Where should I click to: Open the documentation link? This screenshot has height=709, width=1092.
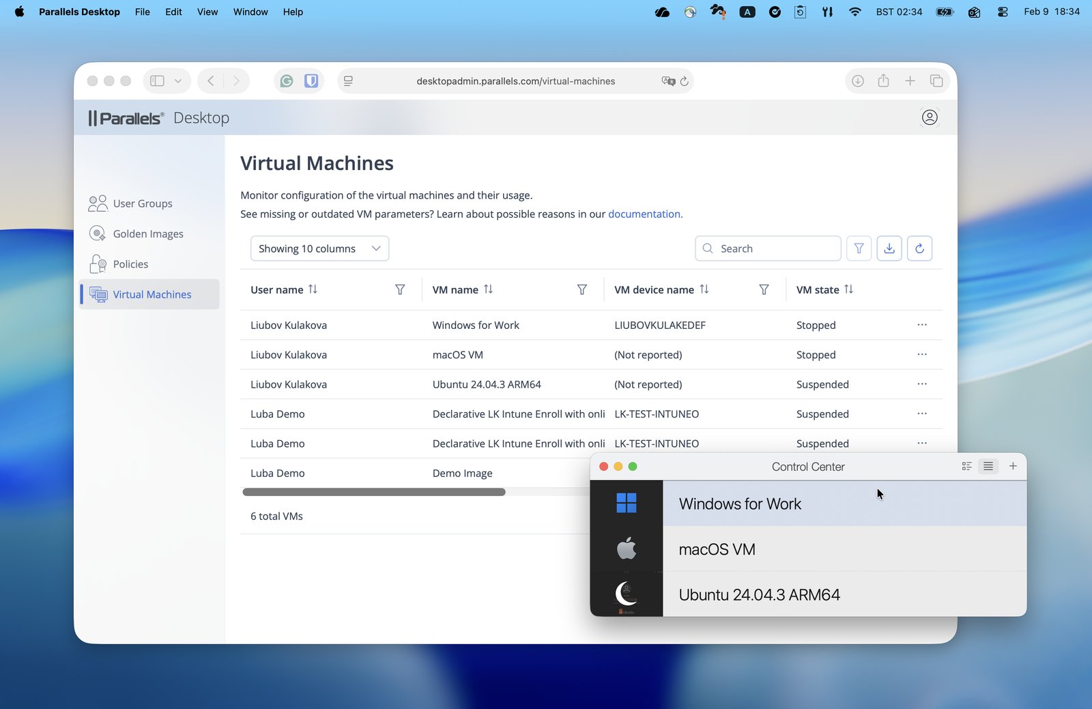coord(644,214)
